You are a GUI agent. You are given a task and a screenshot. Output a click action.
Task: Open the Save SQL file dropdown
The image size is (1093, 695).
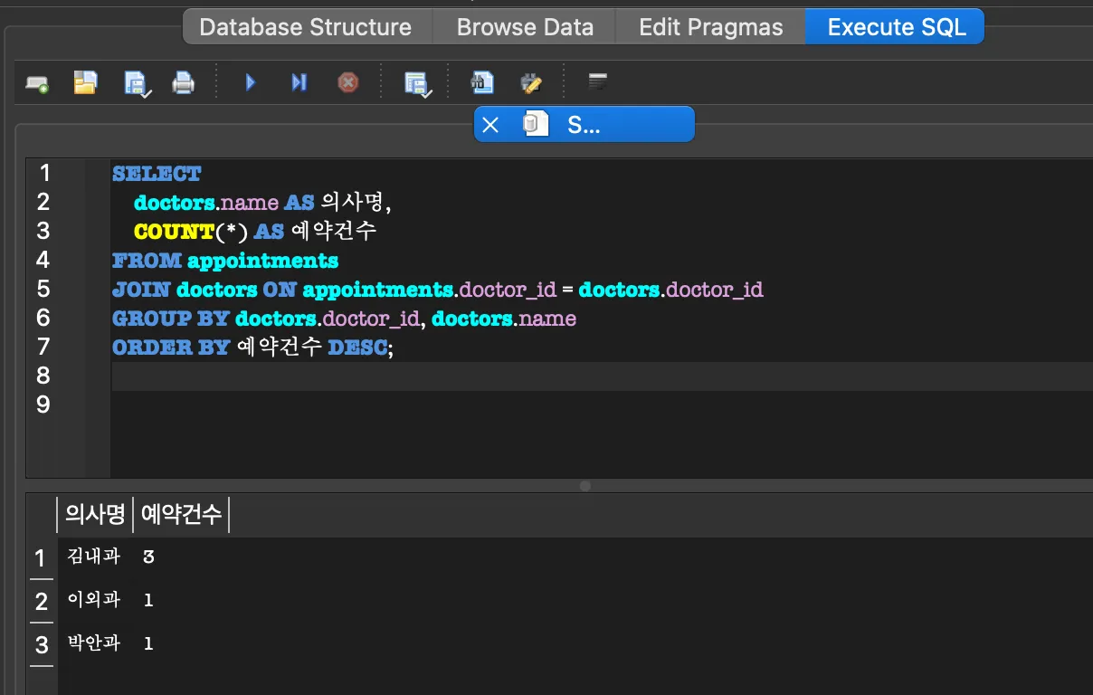(136, 83)
